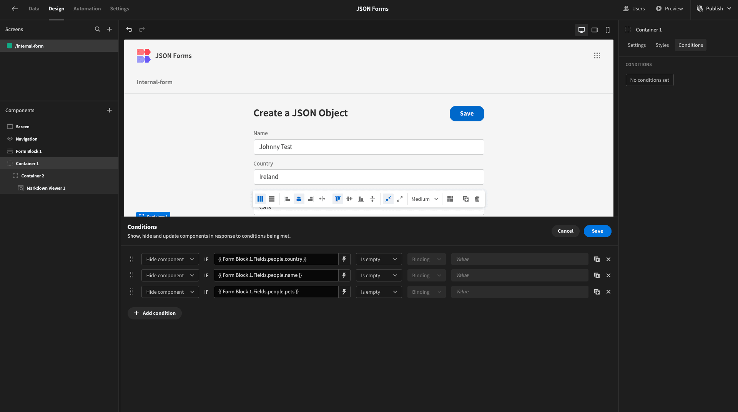The height and width of the screenshot is (412, 738).
Task: Switch to tablet preview mode
Action: 595,30
